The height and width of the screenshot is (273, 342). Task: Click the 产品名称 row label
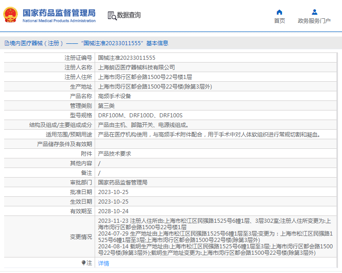pos(81,96)
